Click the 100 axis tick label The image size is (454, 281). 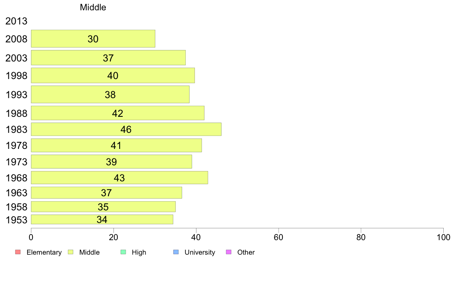tap(443, 237)
